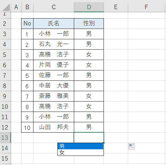Screen dimensions: 166x165
Task: Click the Quick Analysis icon near column F
Action: click(x=132, y=146)
